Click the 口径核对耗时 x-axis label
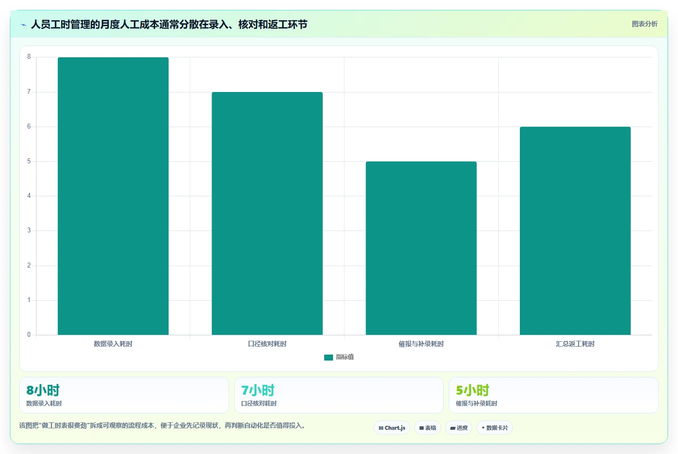This screenshot has height=454, width=678. click(x=267, y=344)
